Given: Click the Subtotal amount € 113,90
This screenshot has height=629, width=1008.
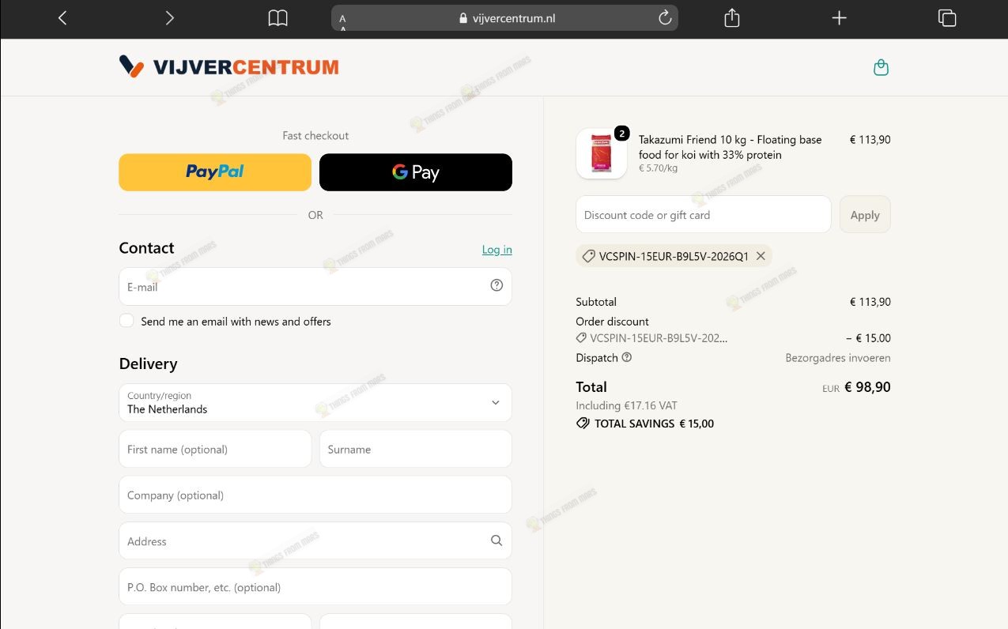Looking at the screenshot, I should coord(870,302).
